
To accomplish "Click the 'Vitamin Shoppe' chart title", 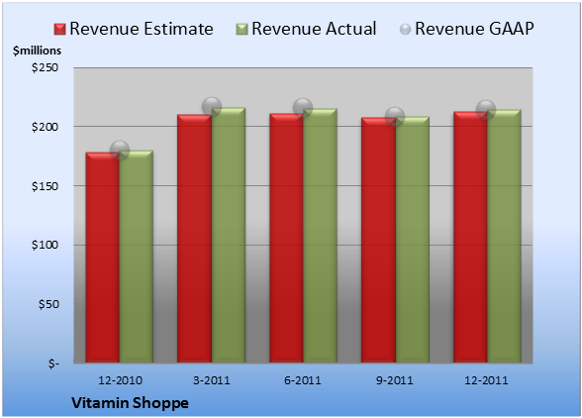I will [x=130, y=403].
